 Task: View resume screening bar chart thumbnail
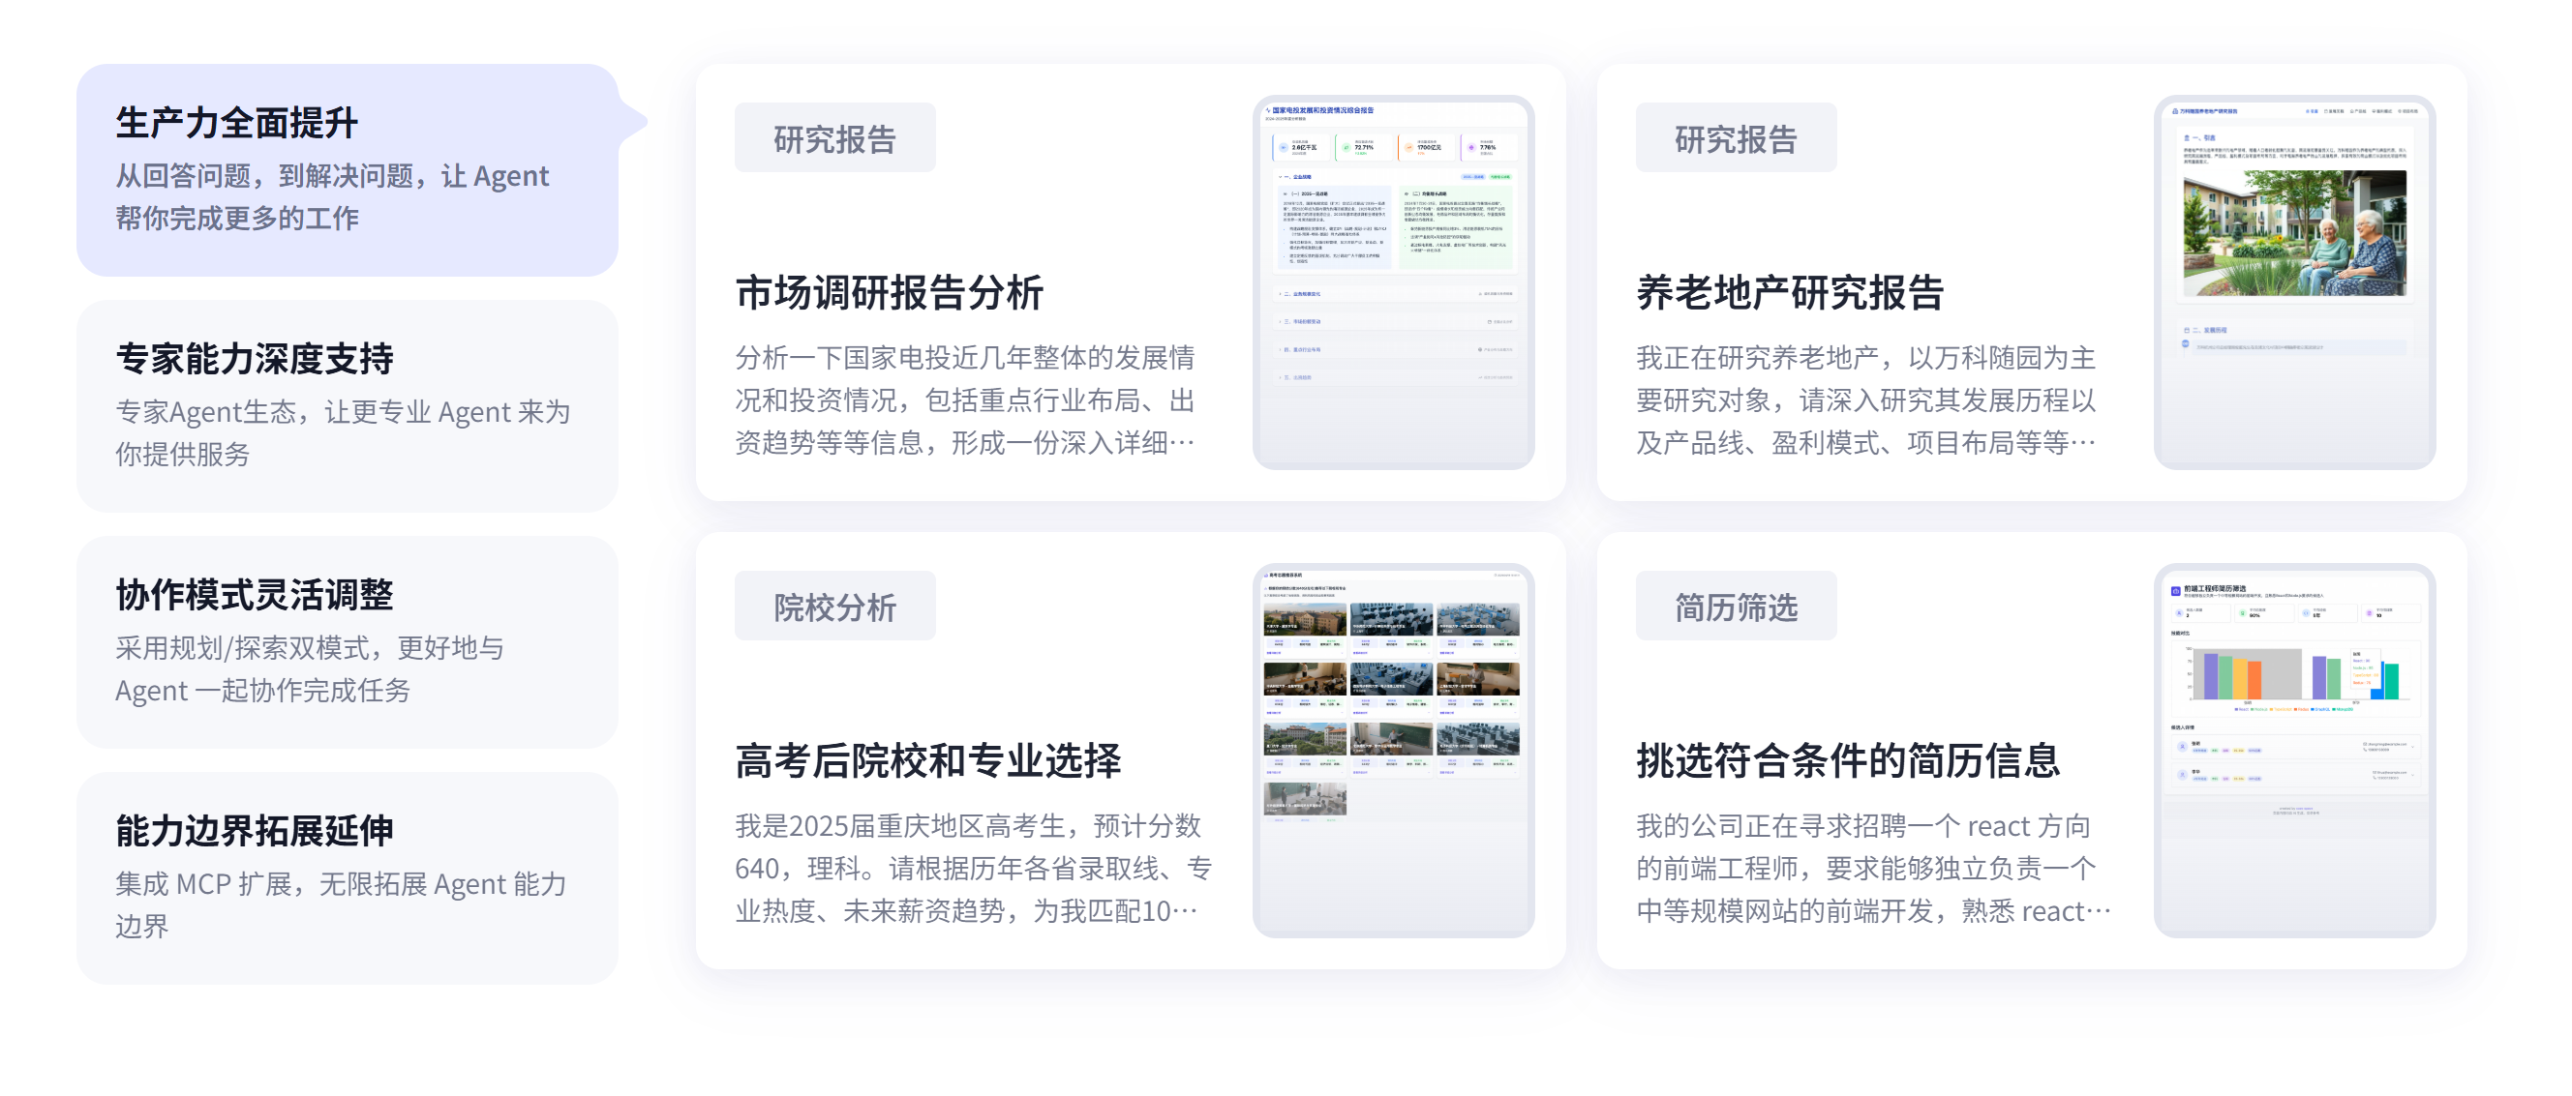click(2293, 749)
